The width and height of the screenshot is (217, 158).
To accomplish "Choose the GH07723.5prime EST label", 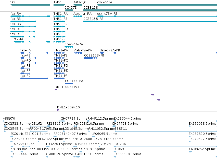I will pos(125,124).
